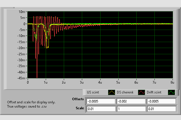The height and width of the screenshot is (120, 181).
Task: Click the yellow US scint plot legend icon
Action: pos(112,92)
